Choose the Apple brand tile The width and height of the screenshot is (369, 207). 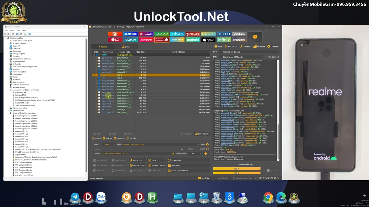(208, 40)
